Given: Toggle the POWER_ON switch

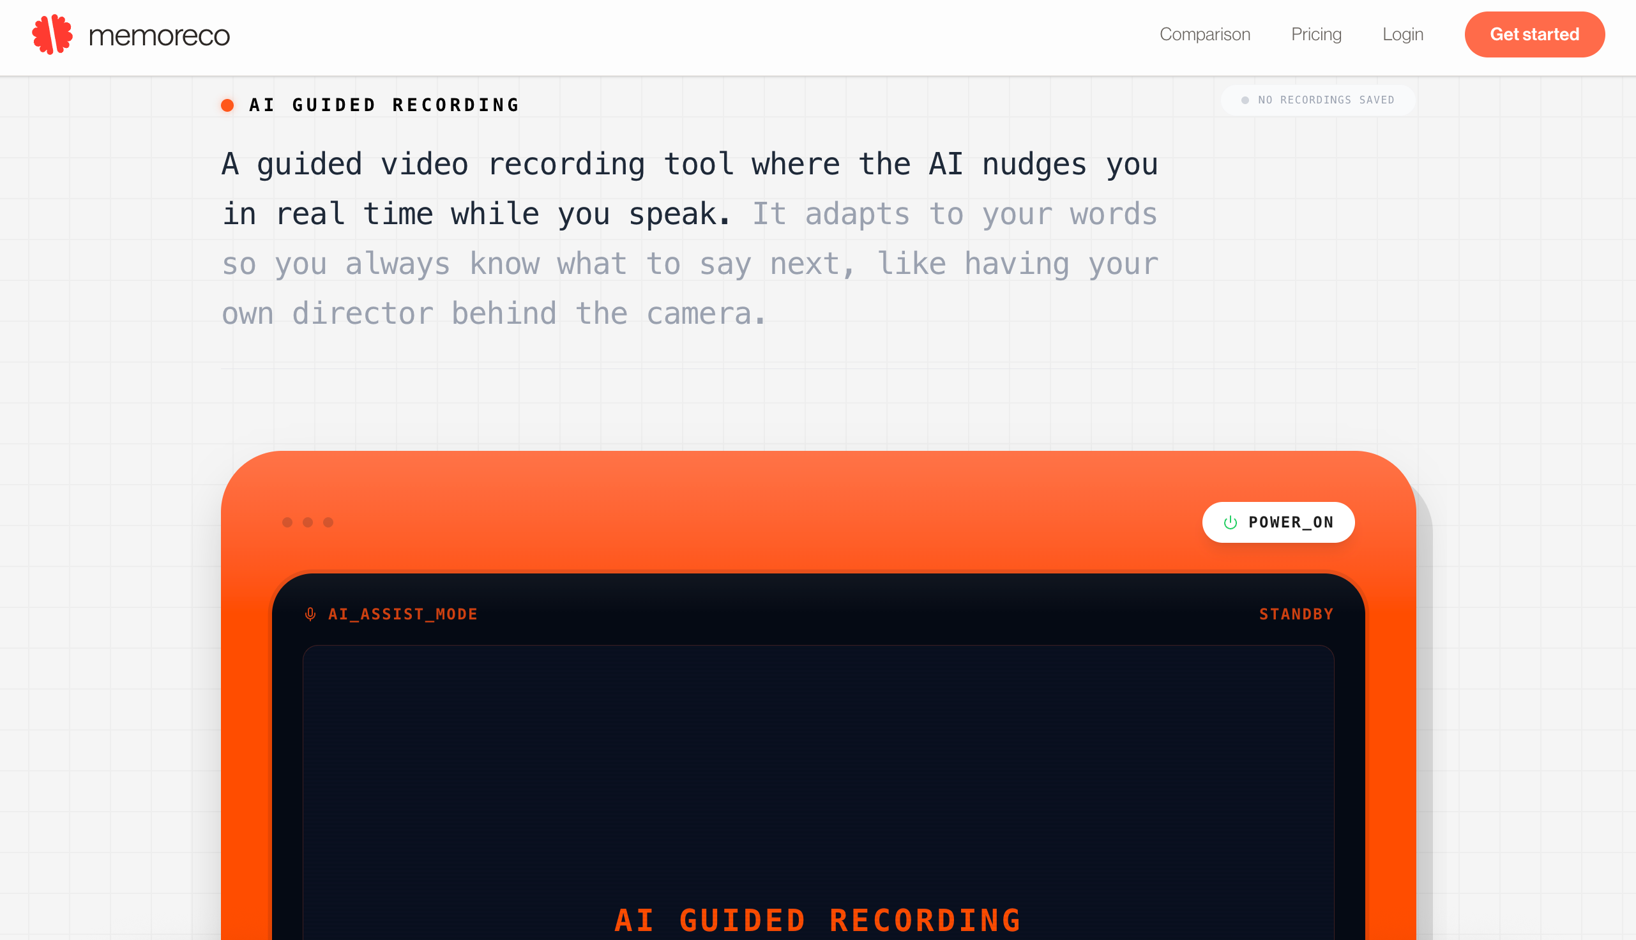Looking at the screenshot, I should coord(1278,522).
